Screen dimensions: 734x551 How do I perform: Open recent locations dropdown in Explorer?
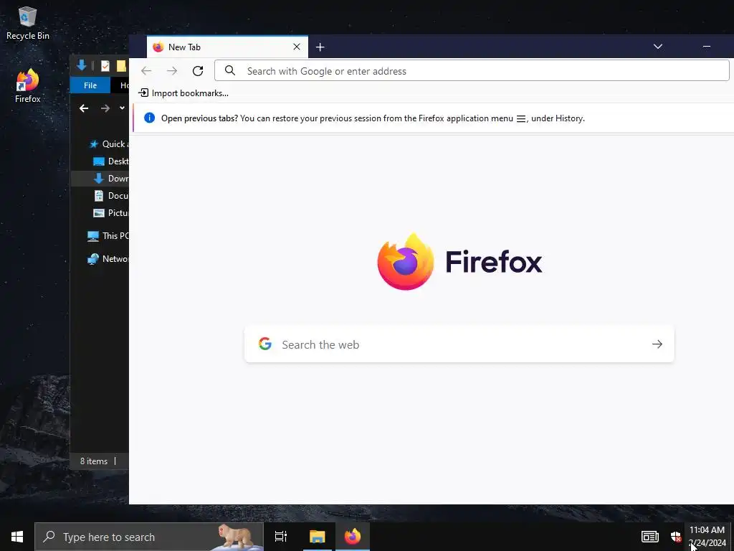pos(122,108)
